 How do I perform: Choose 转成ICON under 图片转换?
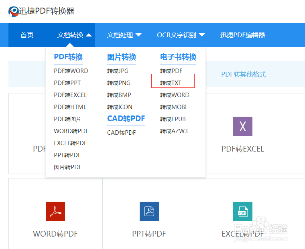(120, 107)
